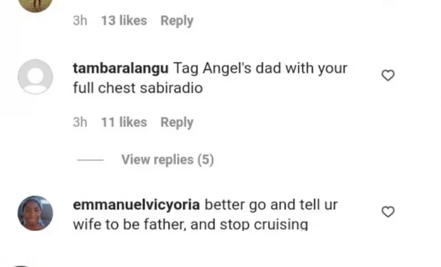
Task: Like emmanuelvicyoria's comment with the heart icon
Action: click(x=388, y=212)
